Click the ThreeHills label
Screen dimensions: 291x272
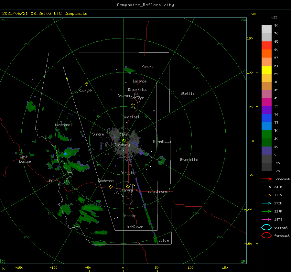click(x=162, y=141)
